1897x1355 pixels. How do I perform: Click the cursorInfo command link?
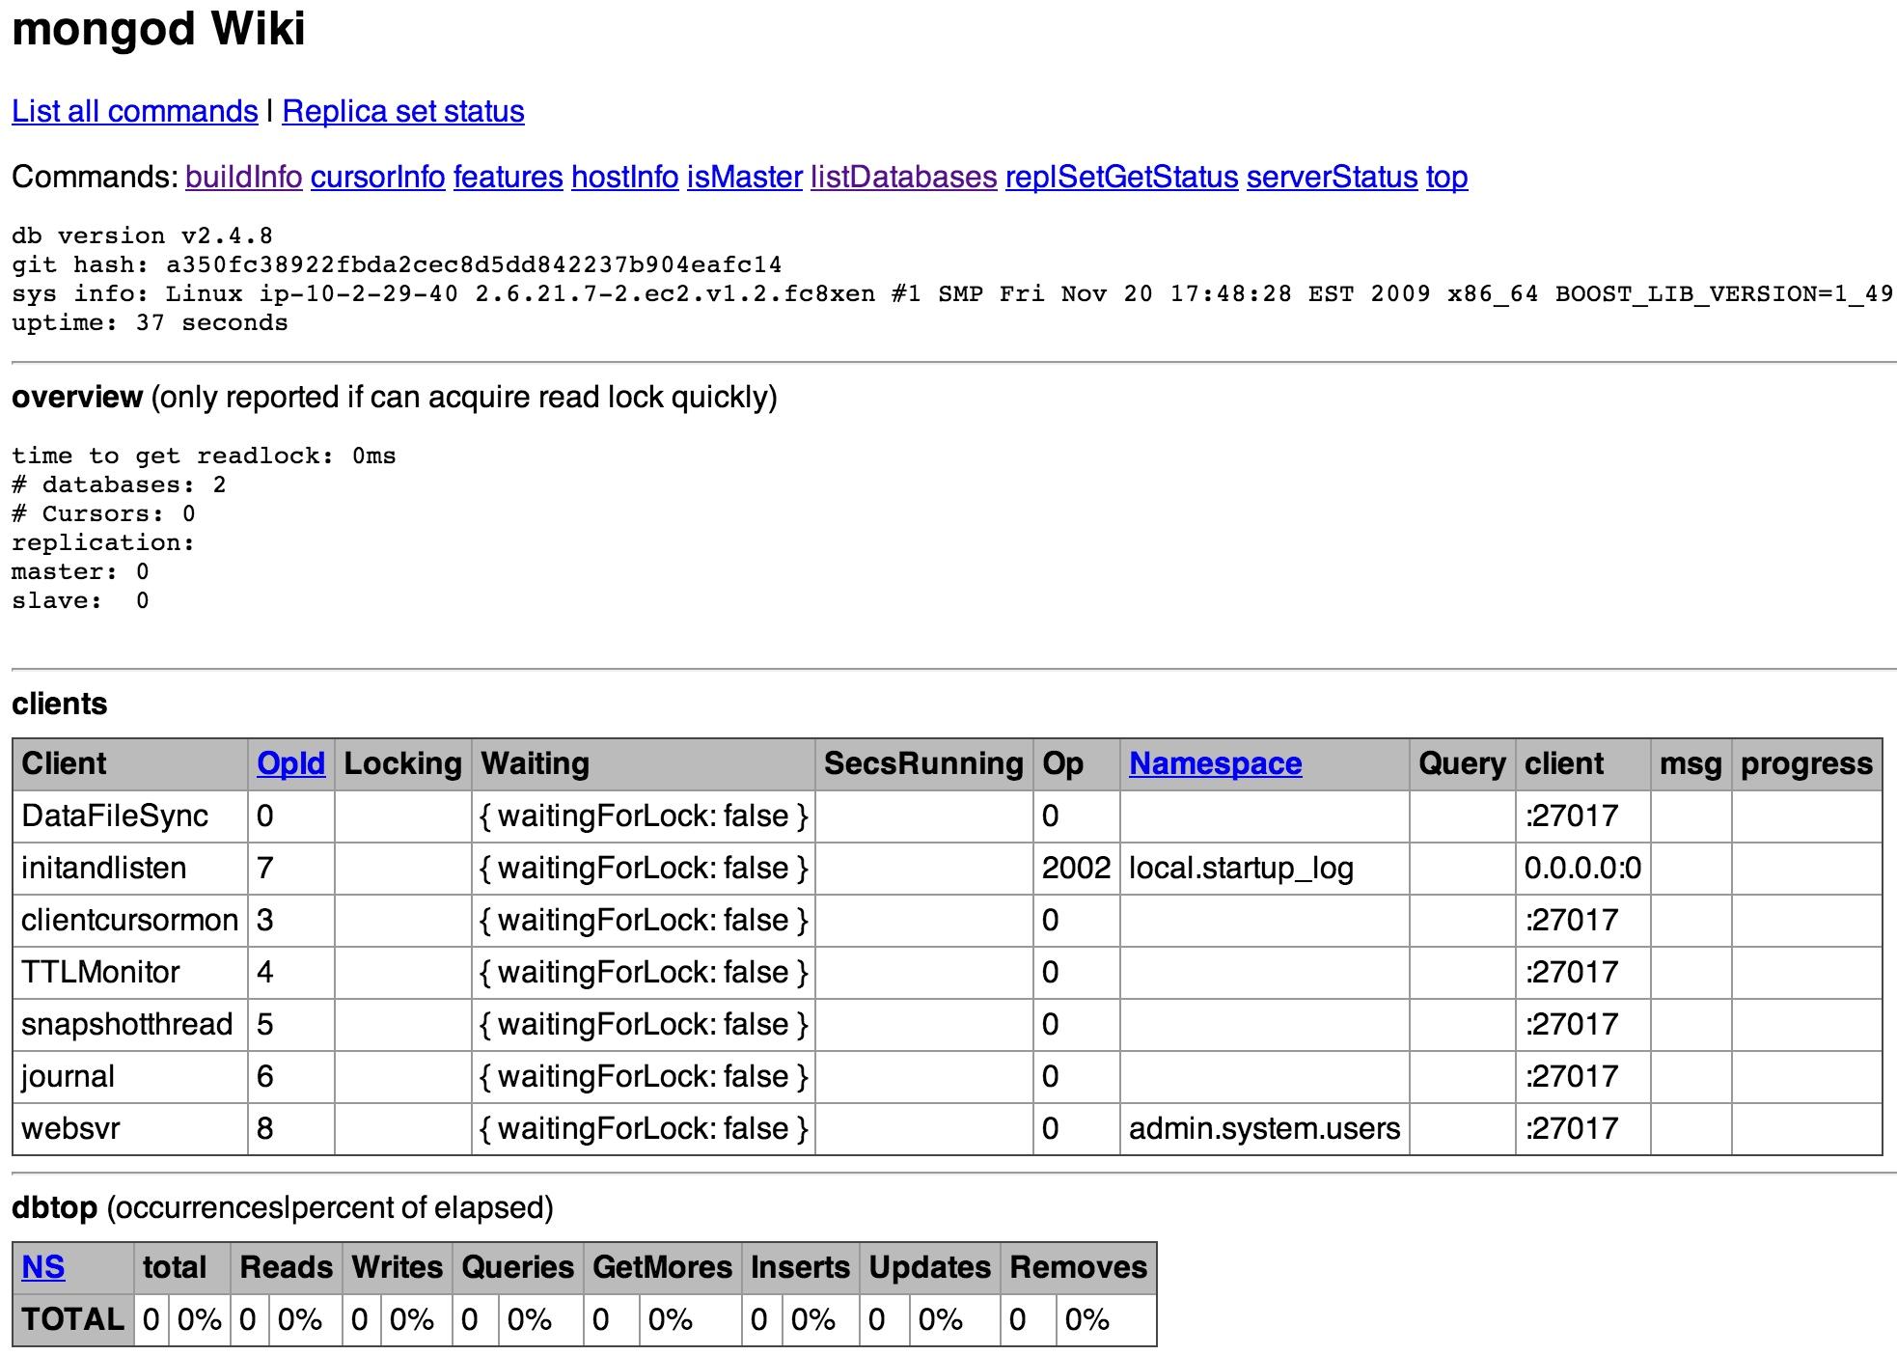point(377,178)
